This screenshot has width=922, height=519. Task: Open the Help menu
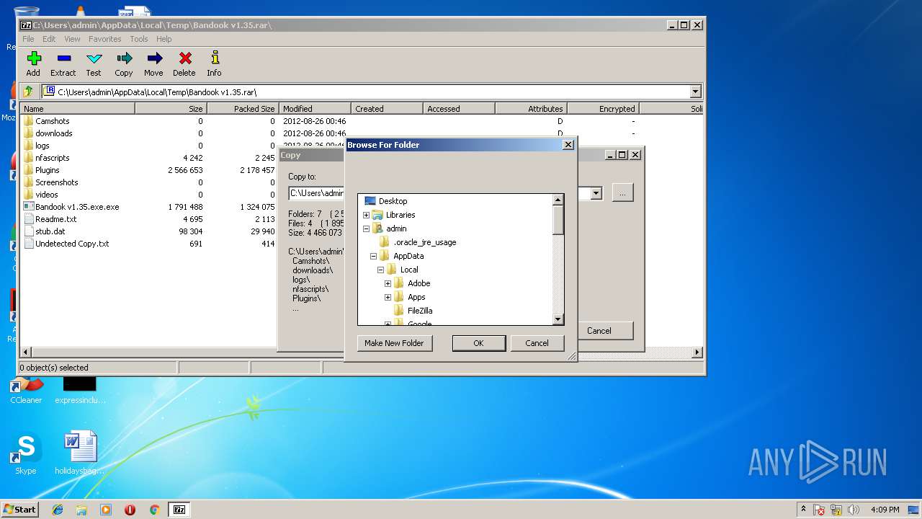(164, 39)
